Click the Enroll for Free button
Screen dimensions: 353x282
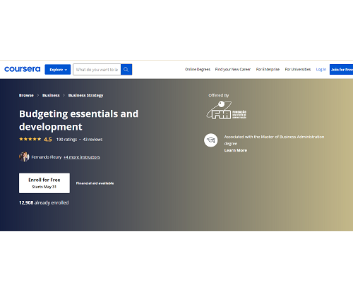tap(44, 183)
